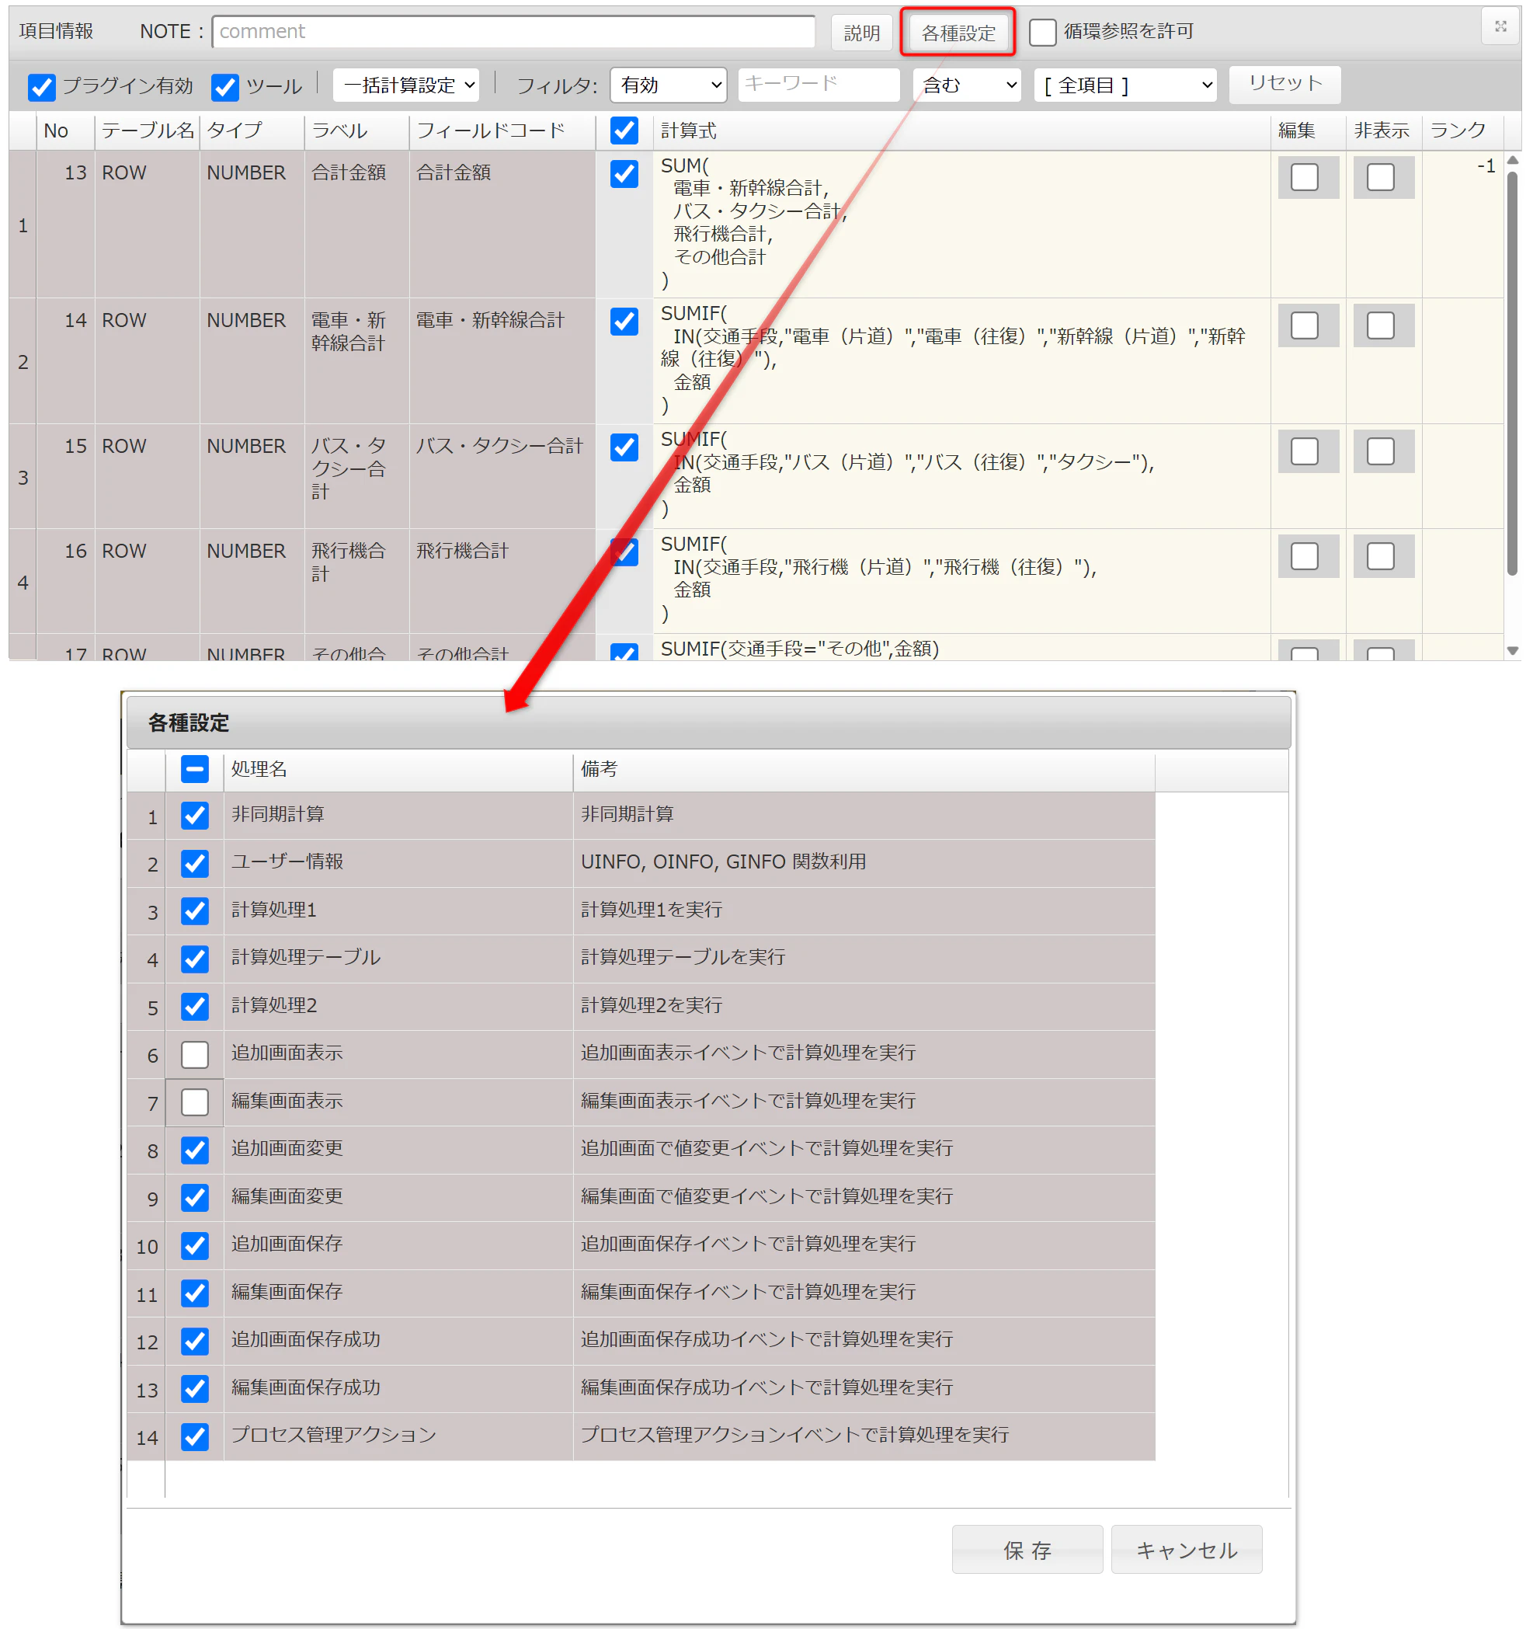The image size is (1540, 1629).
Task: Click the scrollbar up arrow in the formula list
Action: 1512,161
